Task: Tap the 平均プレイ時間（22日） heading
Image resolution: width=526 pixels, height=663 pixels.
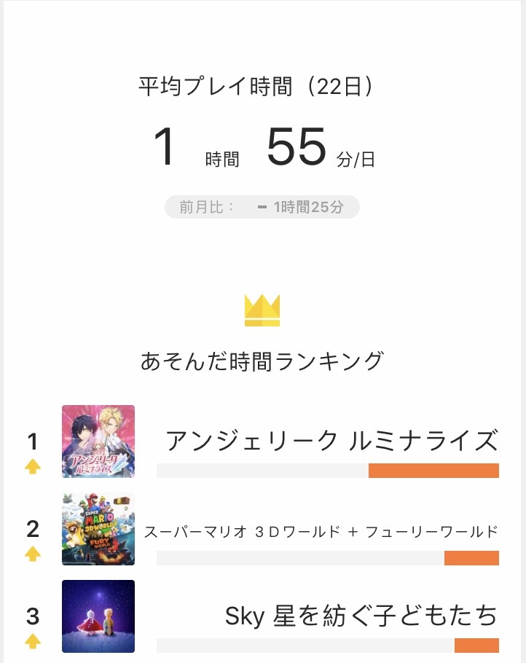Action: point(256,86)
